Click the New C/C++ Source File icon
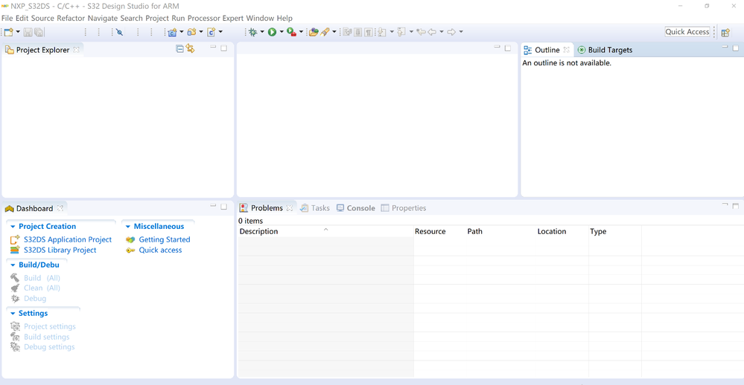Viewport: 744px width, 385px height. coord(212,32)
